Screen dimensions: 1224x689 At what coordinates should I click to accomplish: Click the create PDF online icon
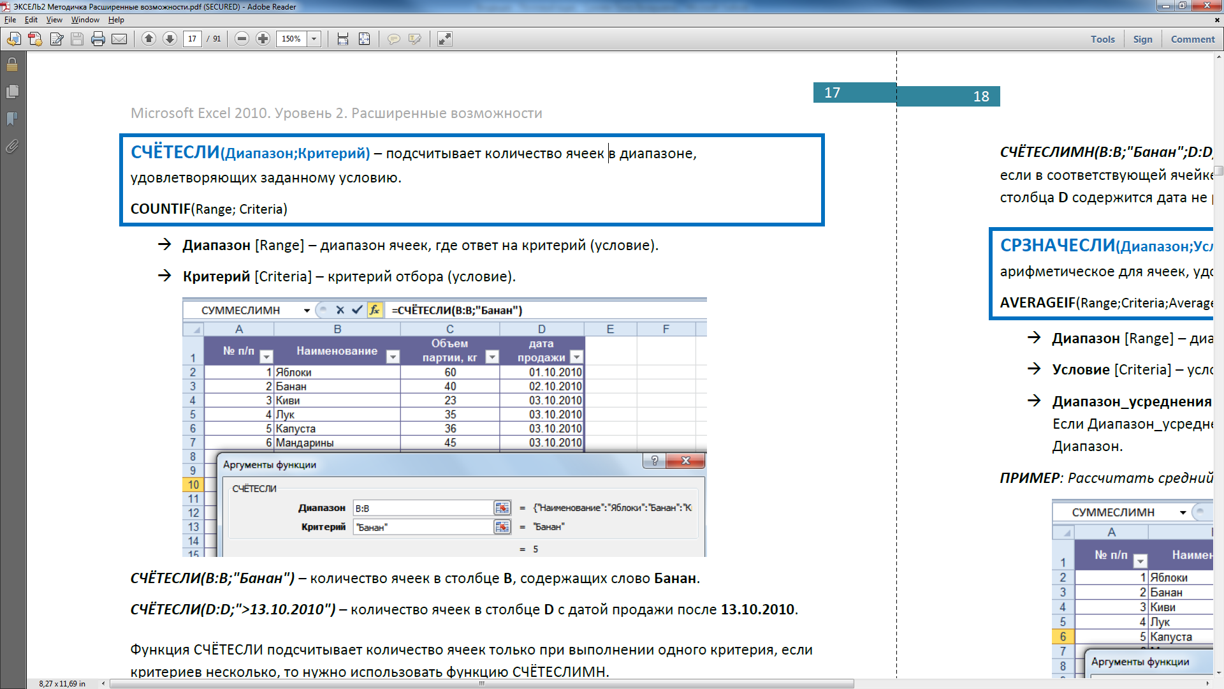[x=13, y=40]
